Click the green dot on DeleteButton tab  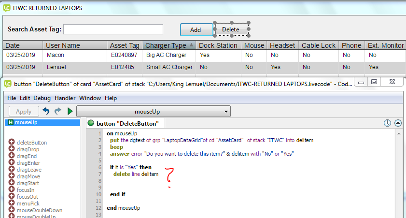coord(90,123)
